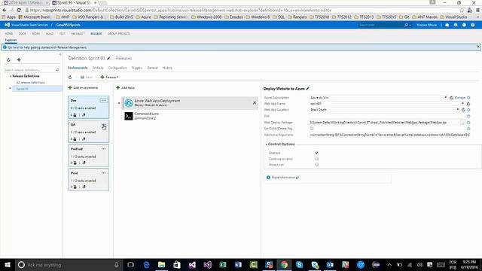Collapse the left definitions pane arrow
The image size is (482, 271).
coord(60,55)
